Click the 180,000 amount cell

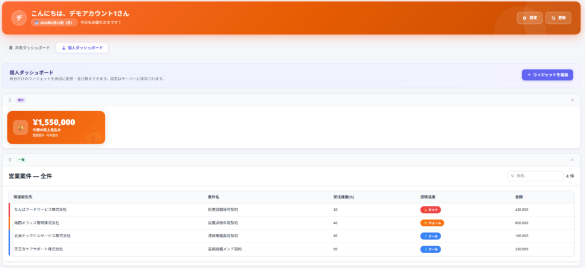pyautogui.click(x=522, y=235)
